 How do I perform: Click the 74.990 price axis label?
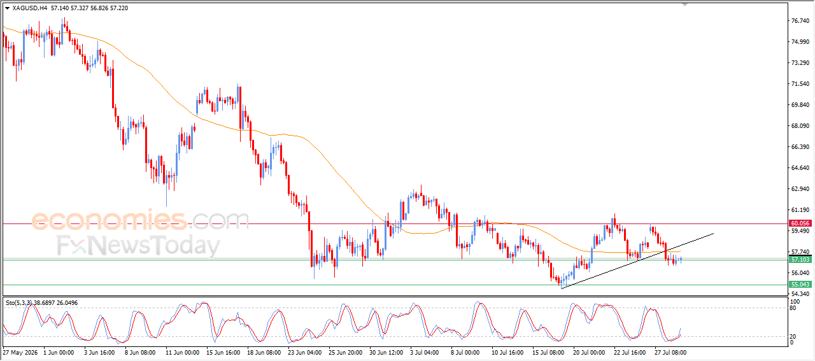(x=800, y=42)
